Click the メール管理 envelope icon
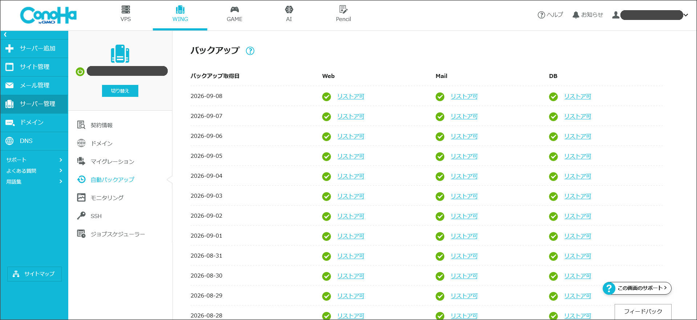Viewport: 697px width, 320px height. click(x=9, y=85)
